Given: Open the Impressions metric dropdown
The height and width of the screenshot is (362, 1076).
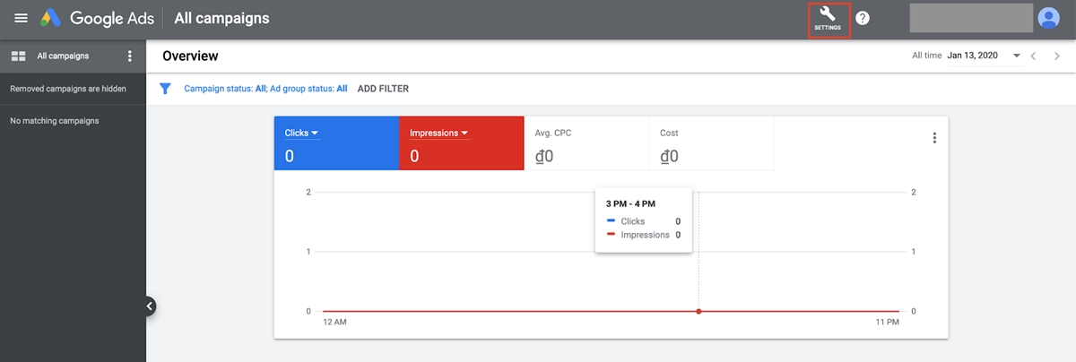Looking at the screenshot, I should [439, 134].
